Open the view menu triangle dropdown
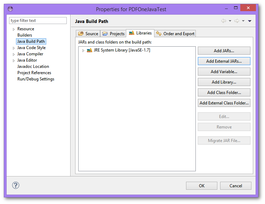The height and width of the screenshot is (204, 265). pyautogui.click(x=250, y=21)
